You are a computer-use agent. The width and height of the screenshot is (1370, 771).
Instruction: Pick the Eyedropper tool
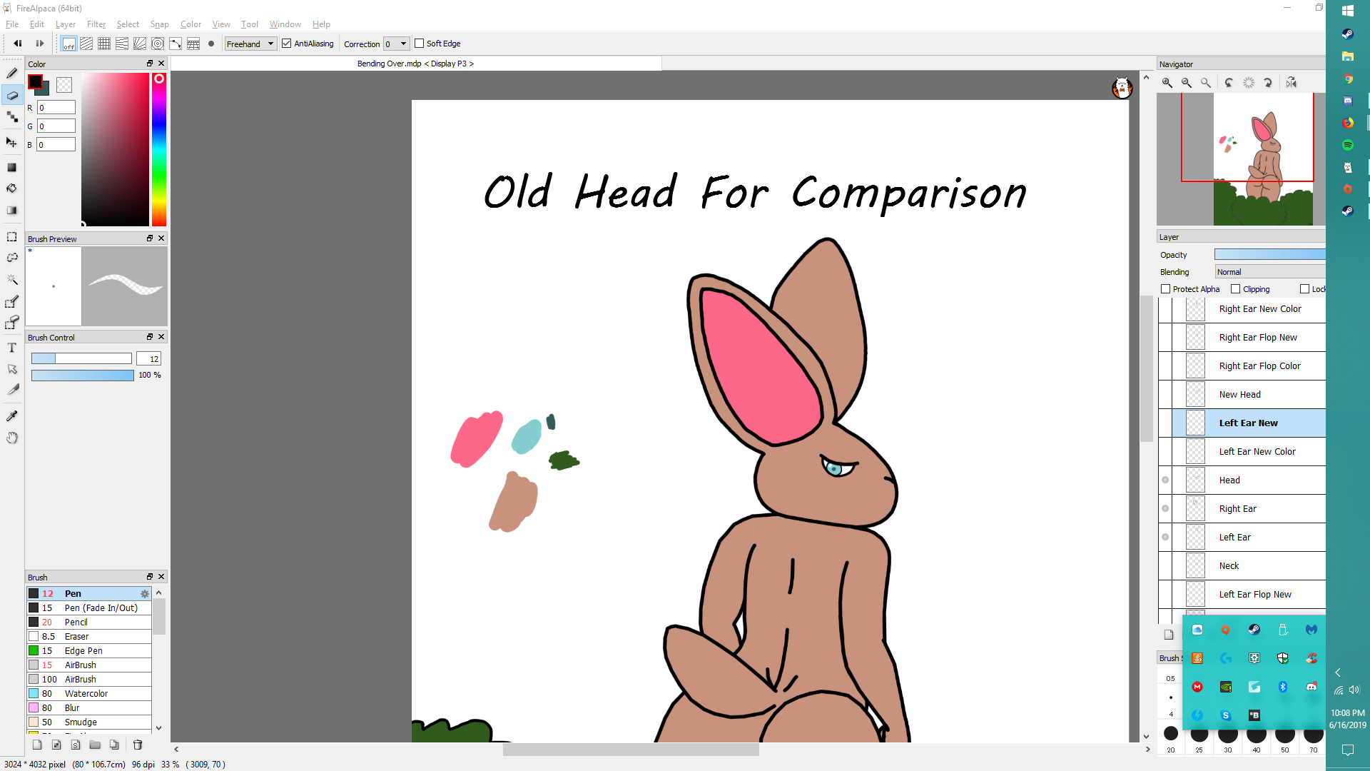pyautogui.click(x=12, y=415)
